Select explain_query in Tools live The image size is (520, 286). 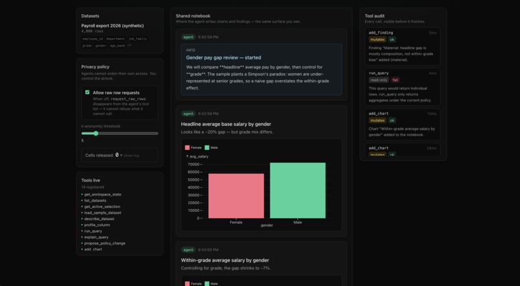(x=96, y=237)
